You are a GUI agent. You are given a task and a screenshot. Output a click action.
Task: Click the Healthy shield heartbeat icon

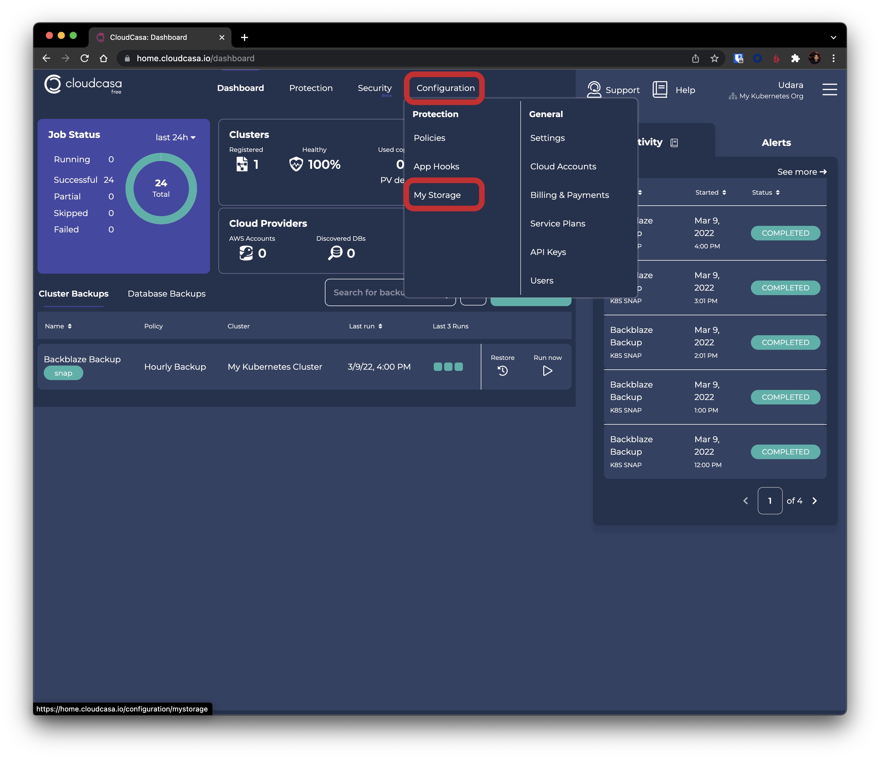[x=296, y=164]
